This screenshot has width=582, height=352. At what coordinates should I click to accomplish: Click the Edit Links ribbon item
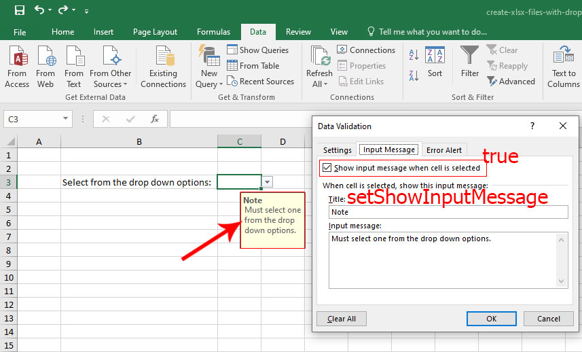[361, 82]
